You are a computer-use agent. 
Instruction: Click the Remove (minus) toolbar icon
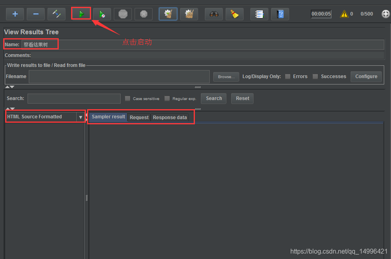(36, 14)
